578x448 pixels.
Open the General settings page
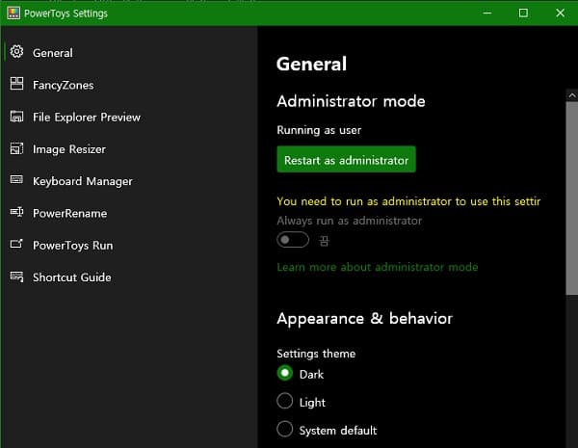(x=129, y=53)
